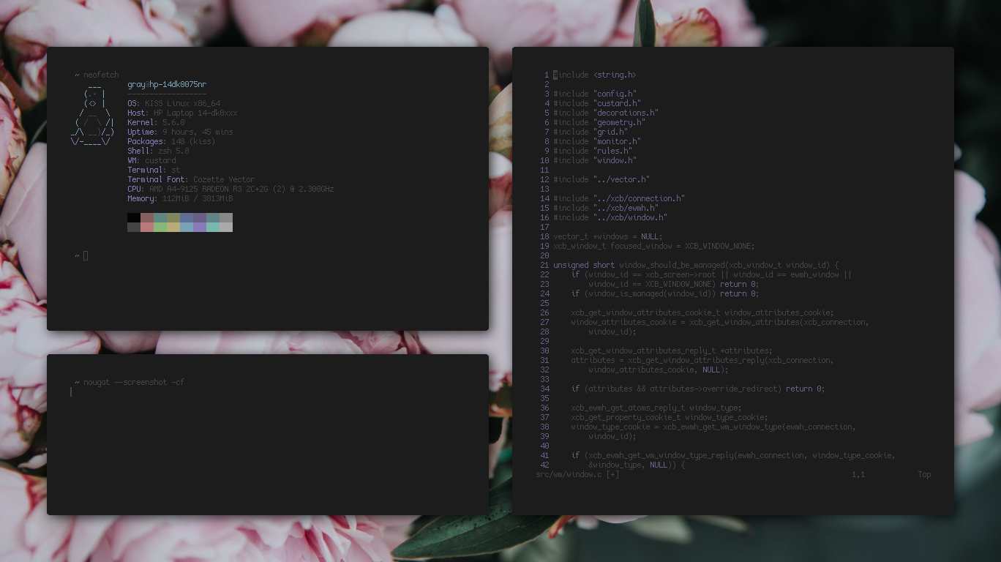Click the 'Memory: 112MiB / 3813MiB' line

[180, 199]
